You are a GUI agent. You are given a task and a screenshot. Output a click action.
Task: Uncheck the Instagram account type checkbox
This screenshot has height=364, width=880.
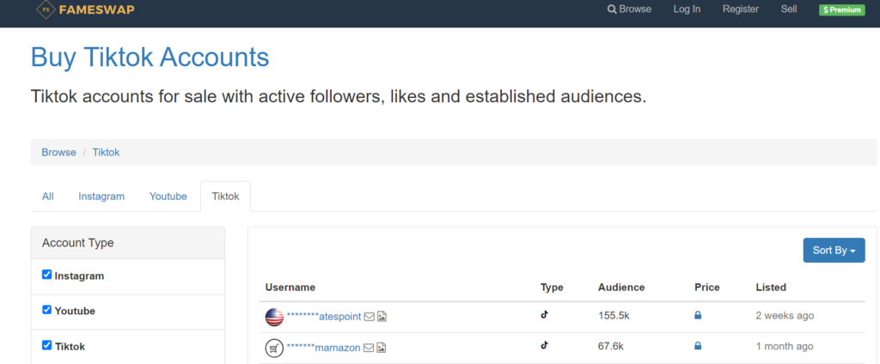(x=46, y=275)
